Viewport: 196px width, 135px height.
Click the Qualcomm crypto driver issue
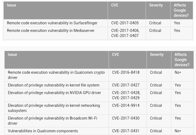click(x=56, y=75)
